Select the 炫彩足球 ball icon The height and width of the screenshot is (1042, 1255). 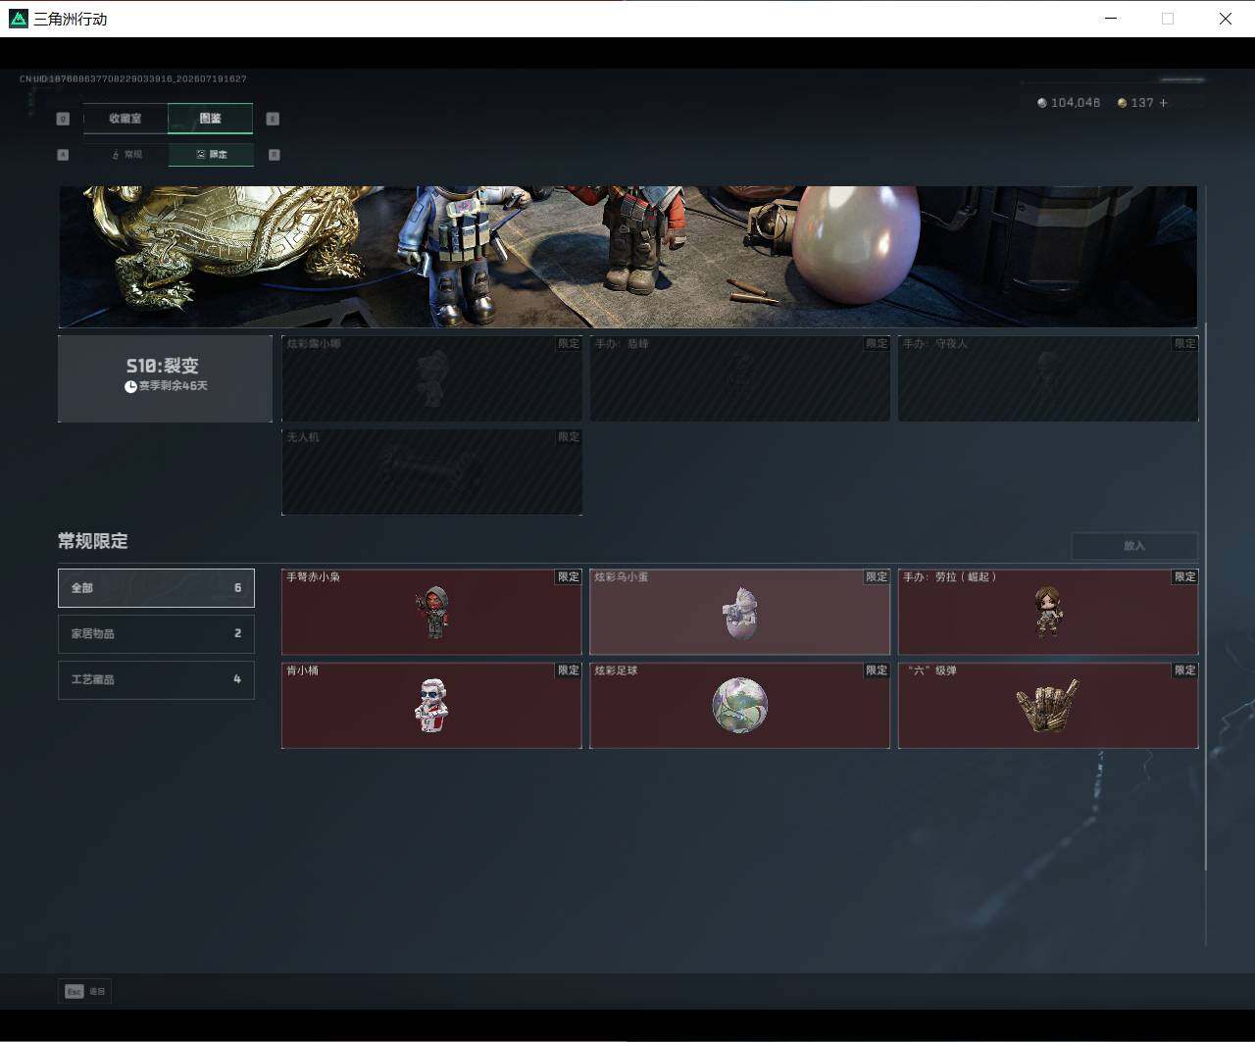(x=739, y=705)
